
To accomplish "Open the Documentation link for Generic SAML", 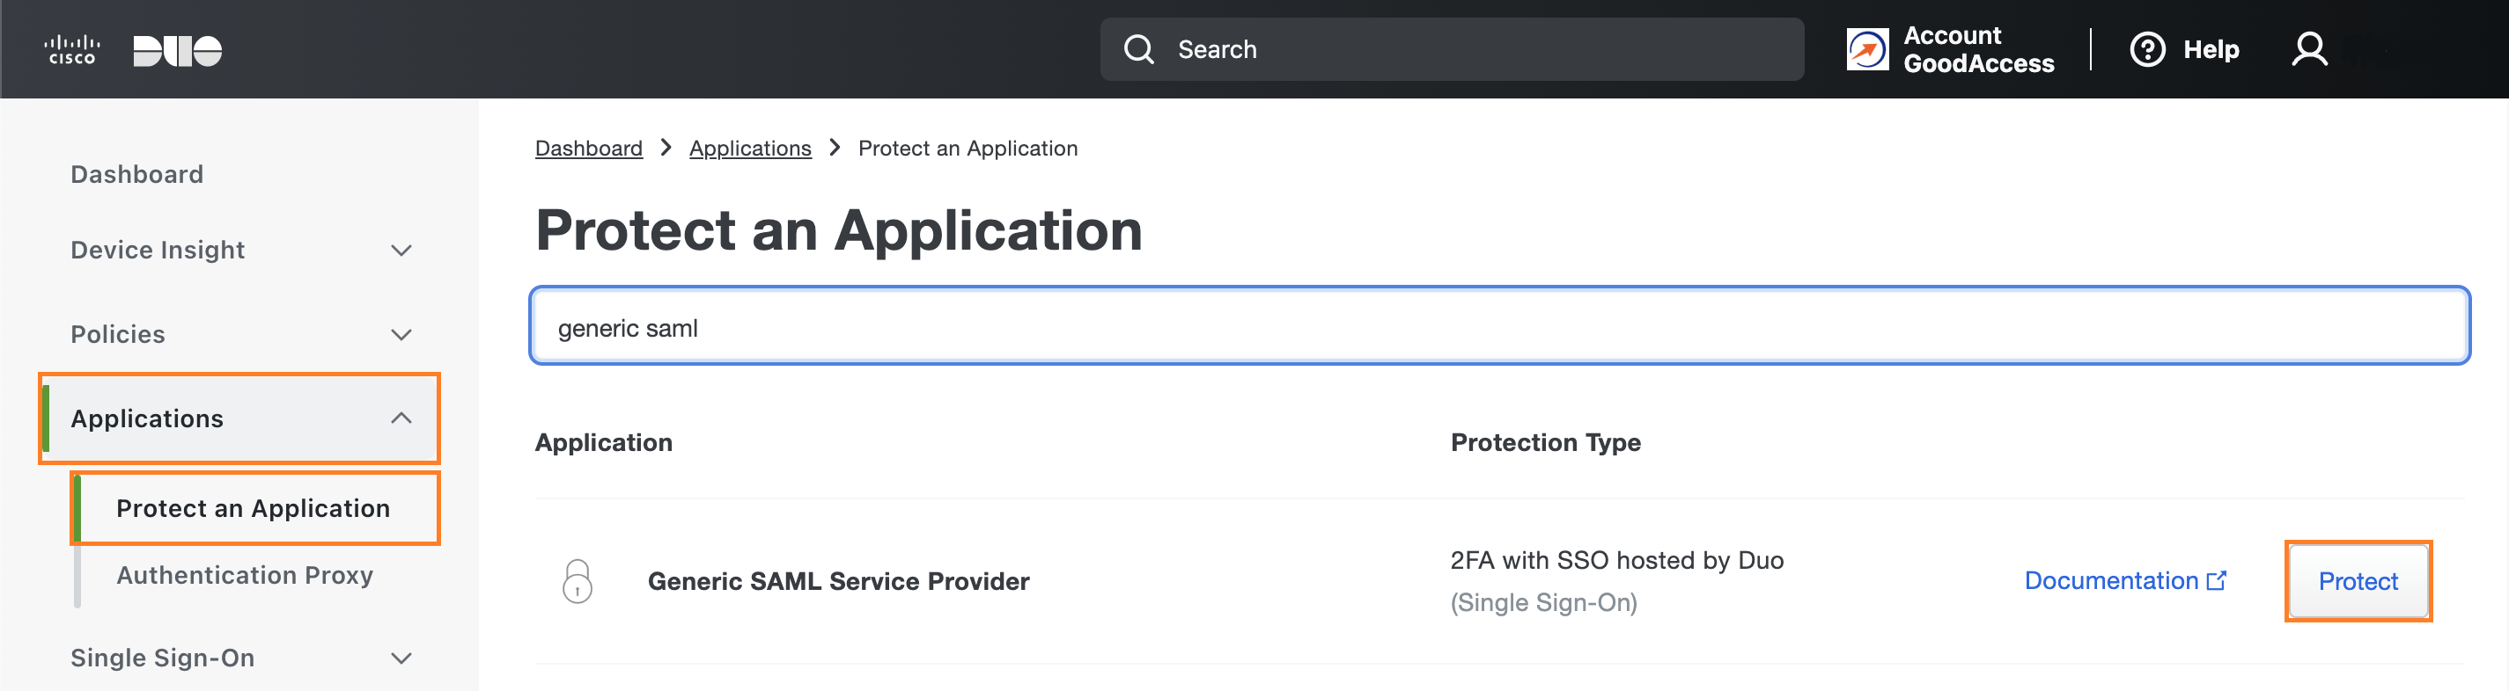I will point(2125,581).
